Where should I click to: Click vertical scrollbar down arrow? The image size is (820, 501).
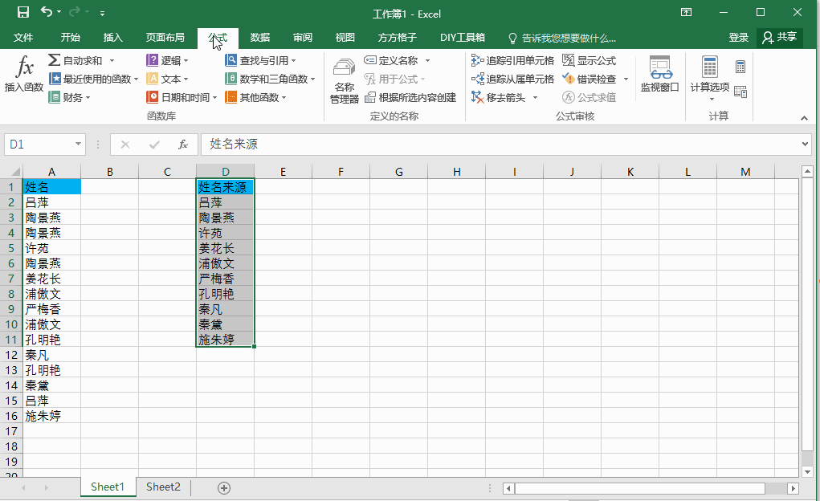(x=807, y=472)
